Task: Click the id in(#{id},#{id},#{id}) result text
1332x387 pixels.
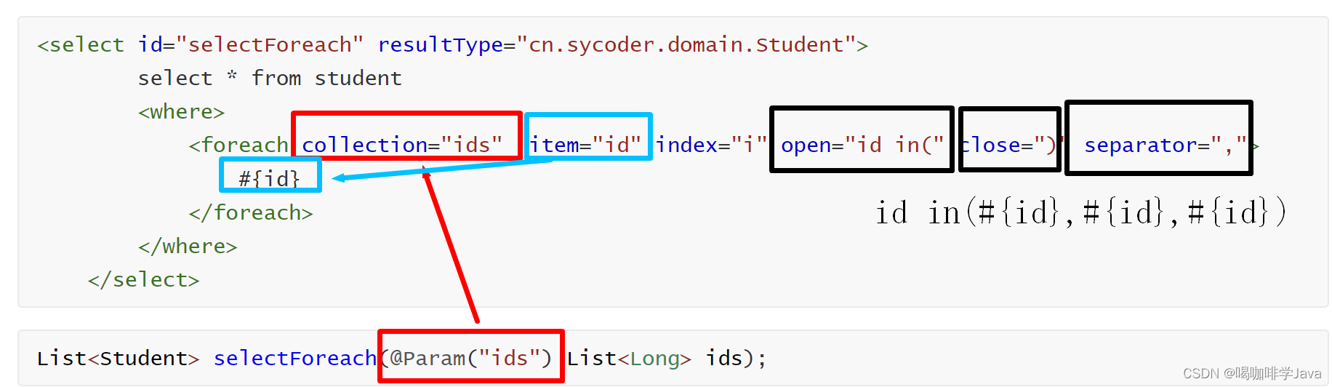Action: tap(1081, 212)
